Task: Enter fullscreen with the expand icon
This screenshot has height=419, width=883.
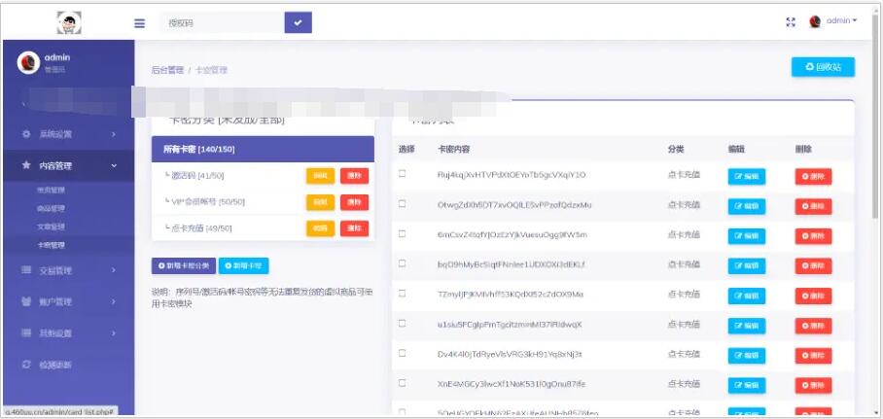Action: click(791, 22)
